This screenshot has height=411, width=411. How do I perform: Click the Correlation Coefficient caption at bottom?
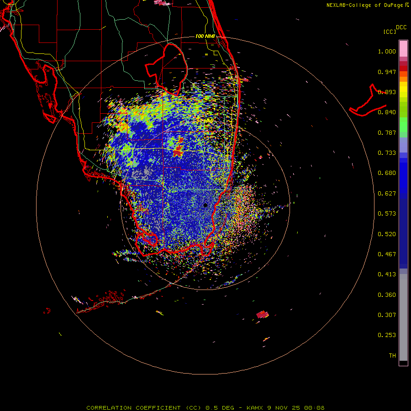(x=205, y=408)
